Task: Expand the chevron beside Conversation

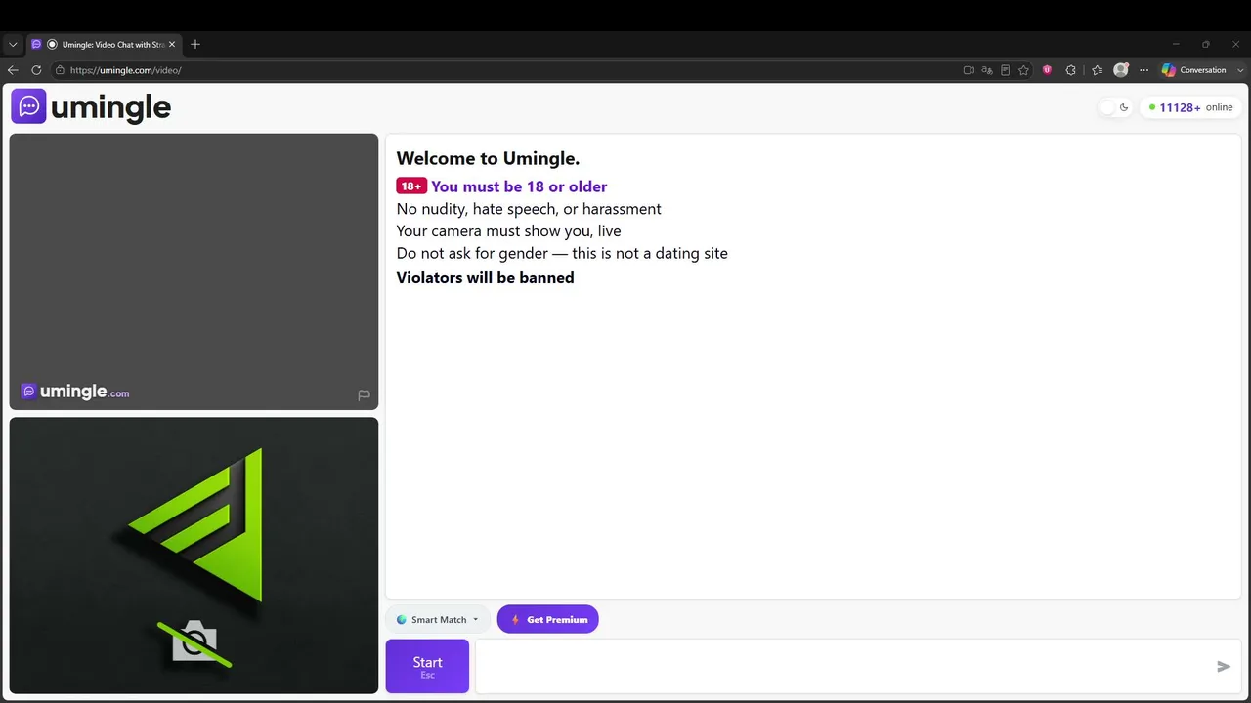Action: [x=1241, y=70]
